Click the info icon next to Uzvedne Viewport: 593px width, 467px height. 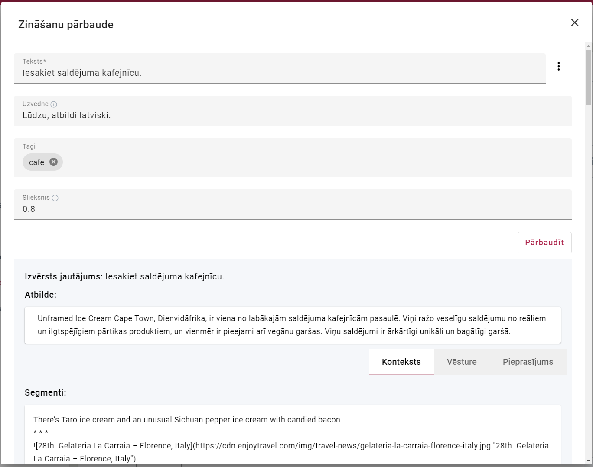54,104
